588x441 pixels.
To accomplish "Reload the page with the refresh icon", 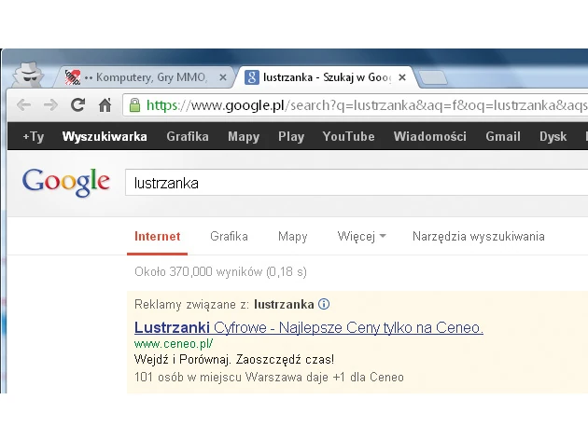I will [78, 105].
